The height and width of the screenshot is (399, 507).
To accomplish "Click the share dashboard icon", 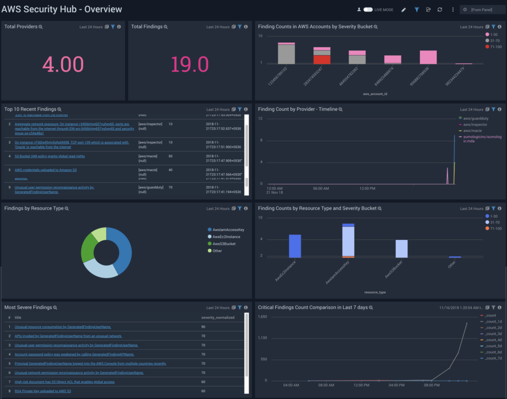I will tap(428, 10).
